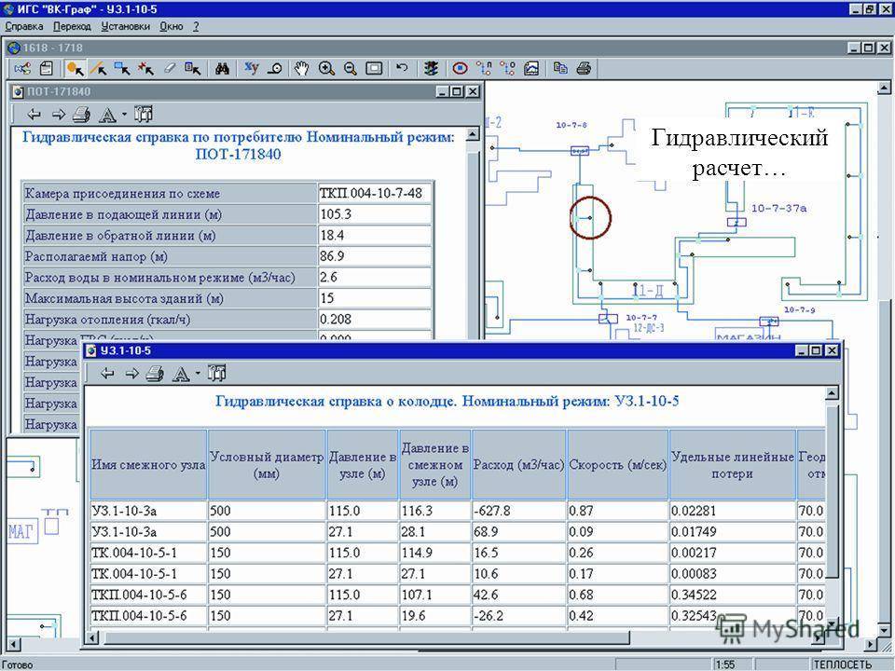Viewport: 895px width, 671px height.
Task: Click the copy icon in main toolbar
Action: tap(560, 68)
